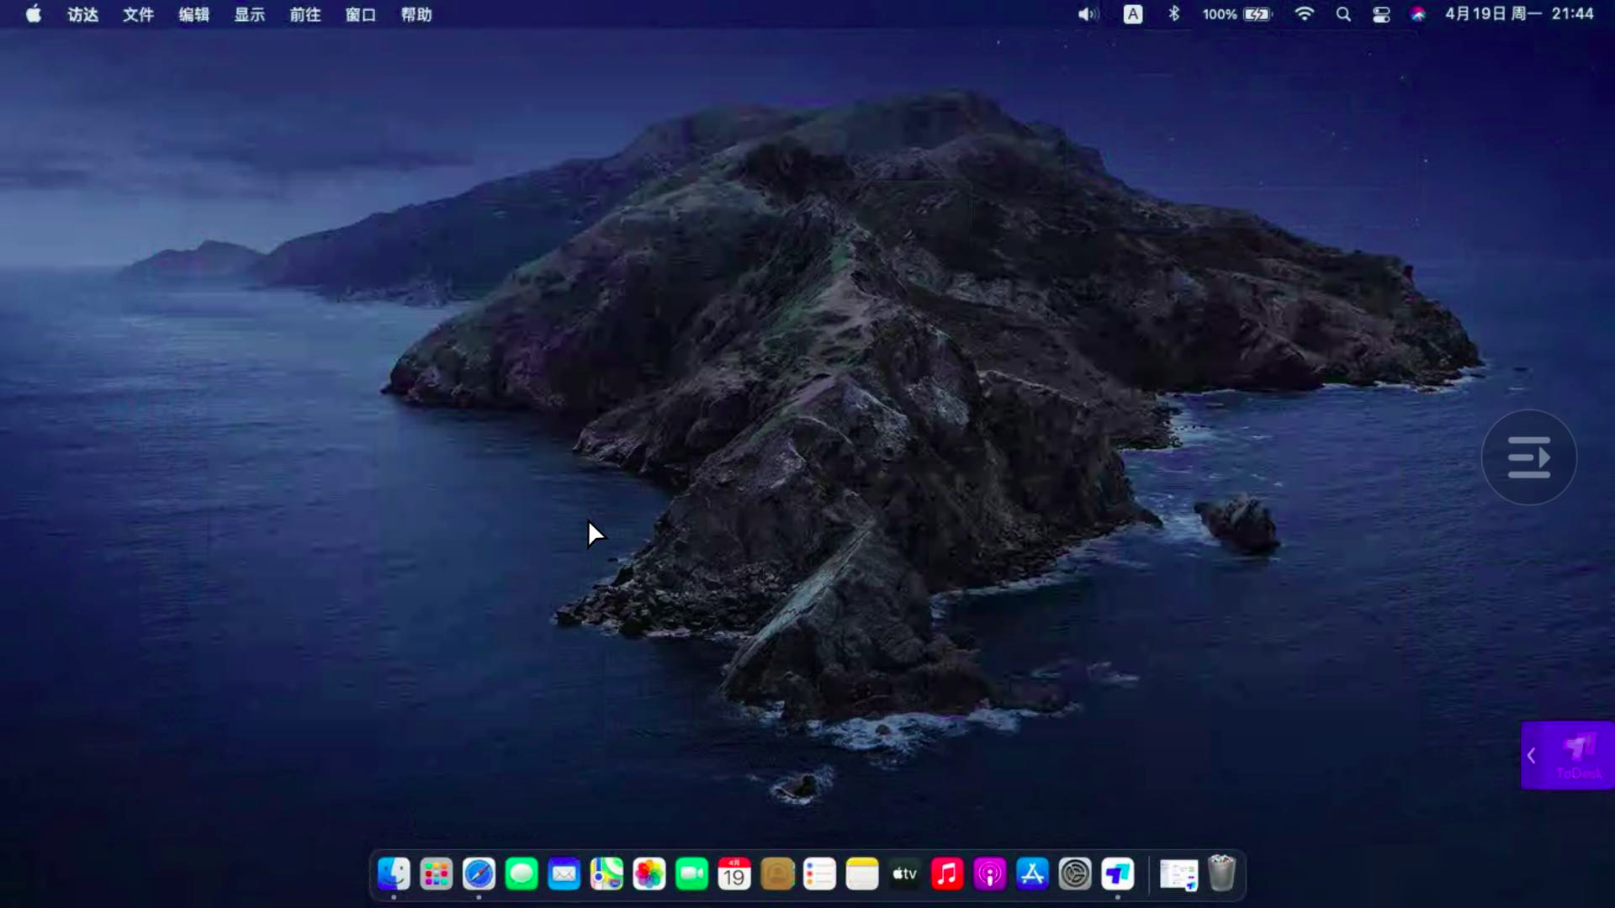Open the Mail app in Dock
The height and width of the screenshot is (908, 1615).
click(x=564, y=874)
